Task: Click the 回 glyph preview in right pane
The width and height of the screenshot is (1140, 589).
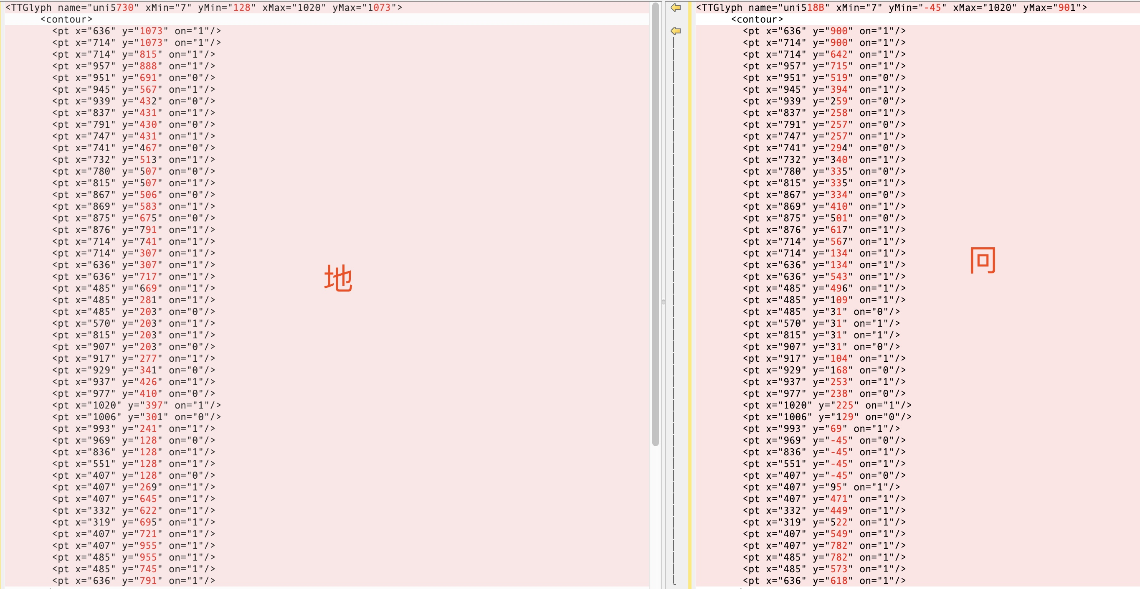Action: (983, 260)
